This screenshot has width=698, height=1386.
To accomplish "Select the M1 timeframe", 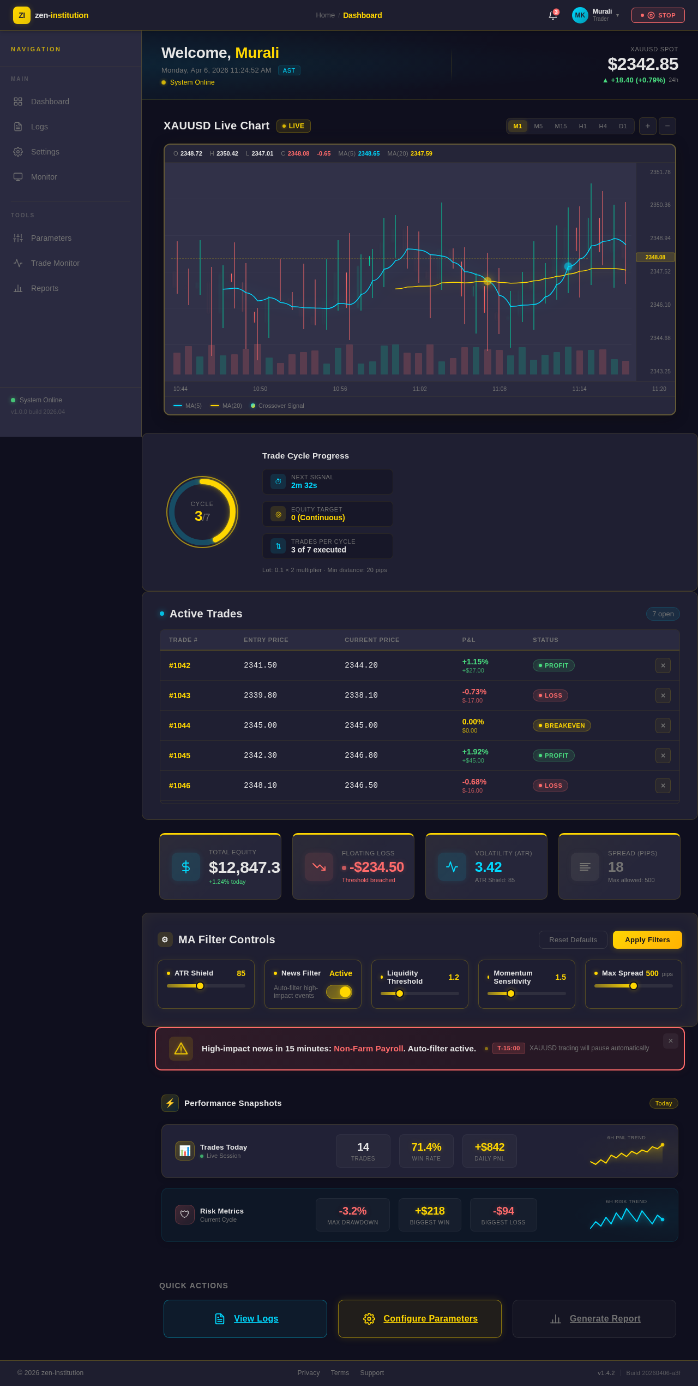I will click(x=518, y=126).
